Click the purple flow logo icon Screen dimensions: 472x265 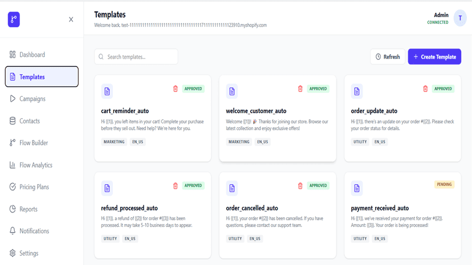14,19
